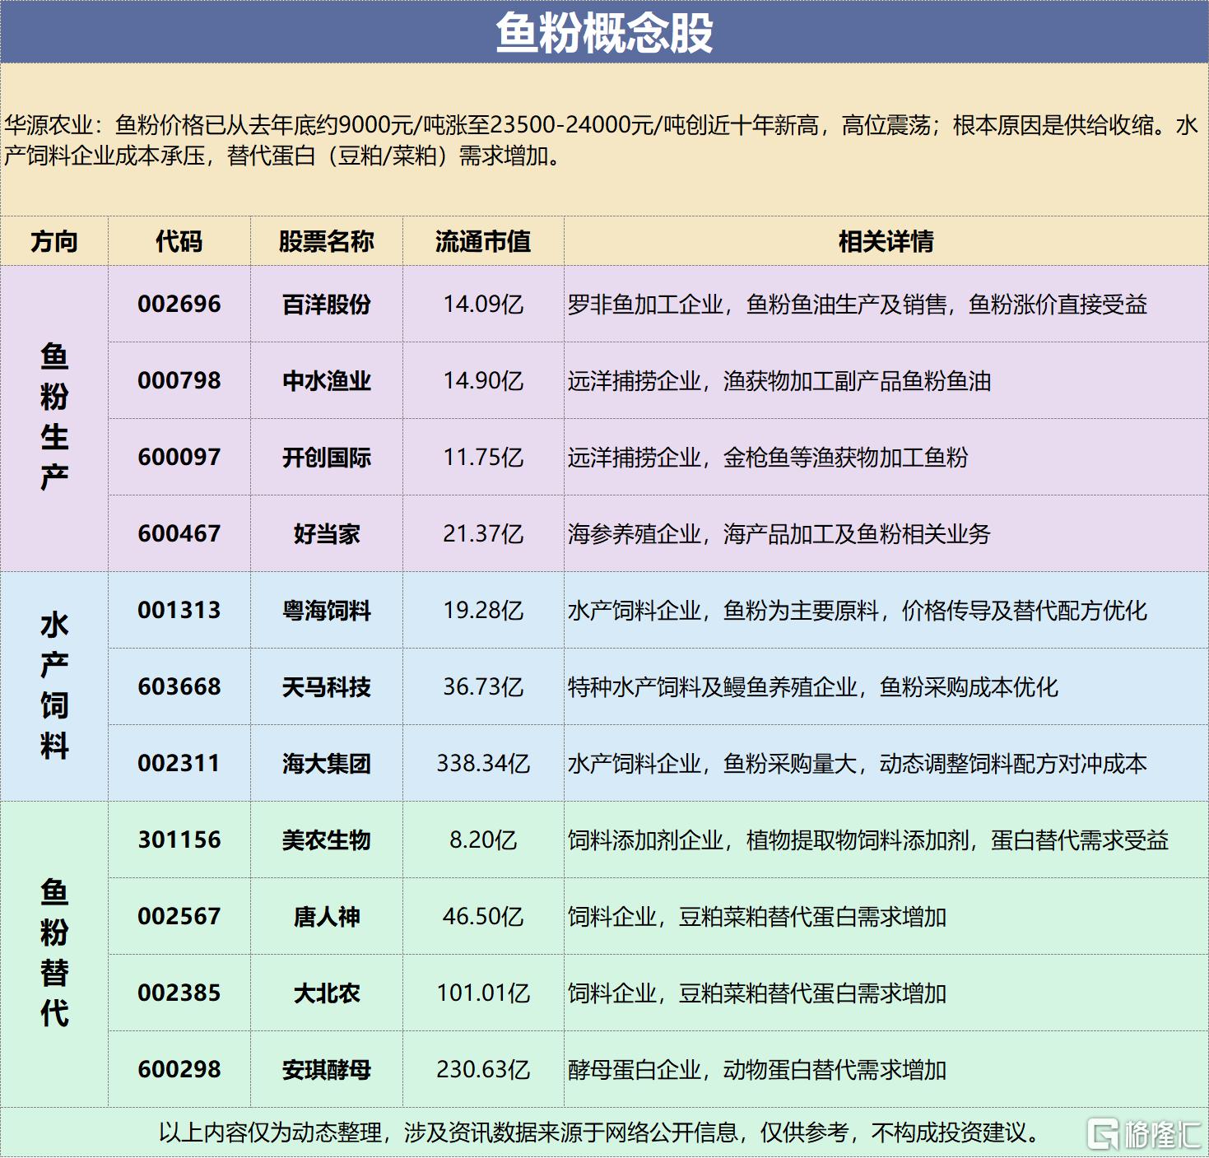
Task: Select the 水产饲料 category cell
Action: coord(54,686)
